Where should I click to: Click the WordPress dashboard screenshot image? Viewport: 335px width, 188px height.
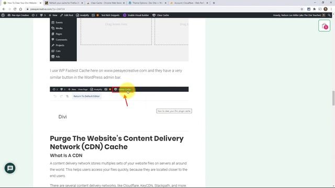coord(119,40)
